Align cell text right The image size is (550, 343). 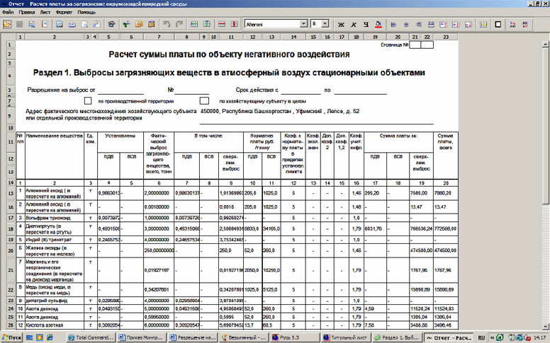pyautogui.click(x=418, y=24)
